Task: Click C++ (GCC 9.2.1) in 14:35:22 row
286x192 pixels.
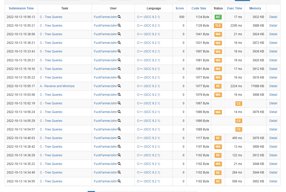Action: (x=149, y=164)
